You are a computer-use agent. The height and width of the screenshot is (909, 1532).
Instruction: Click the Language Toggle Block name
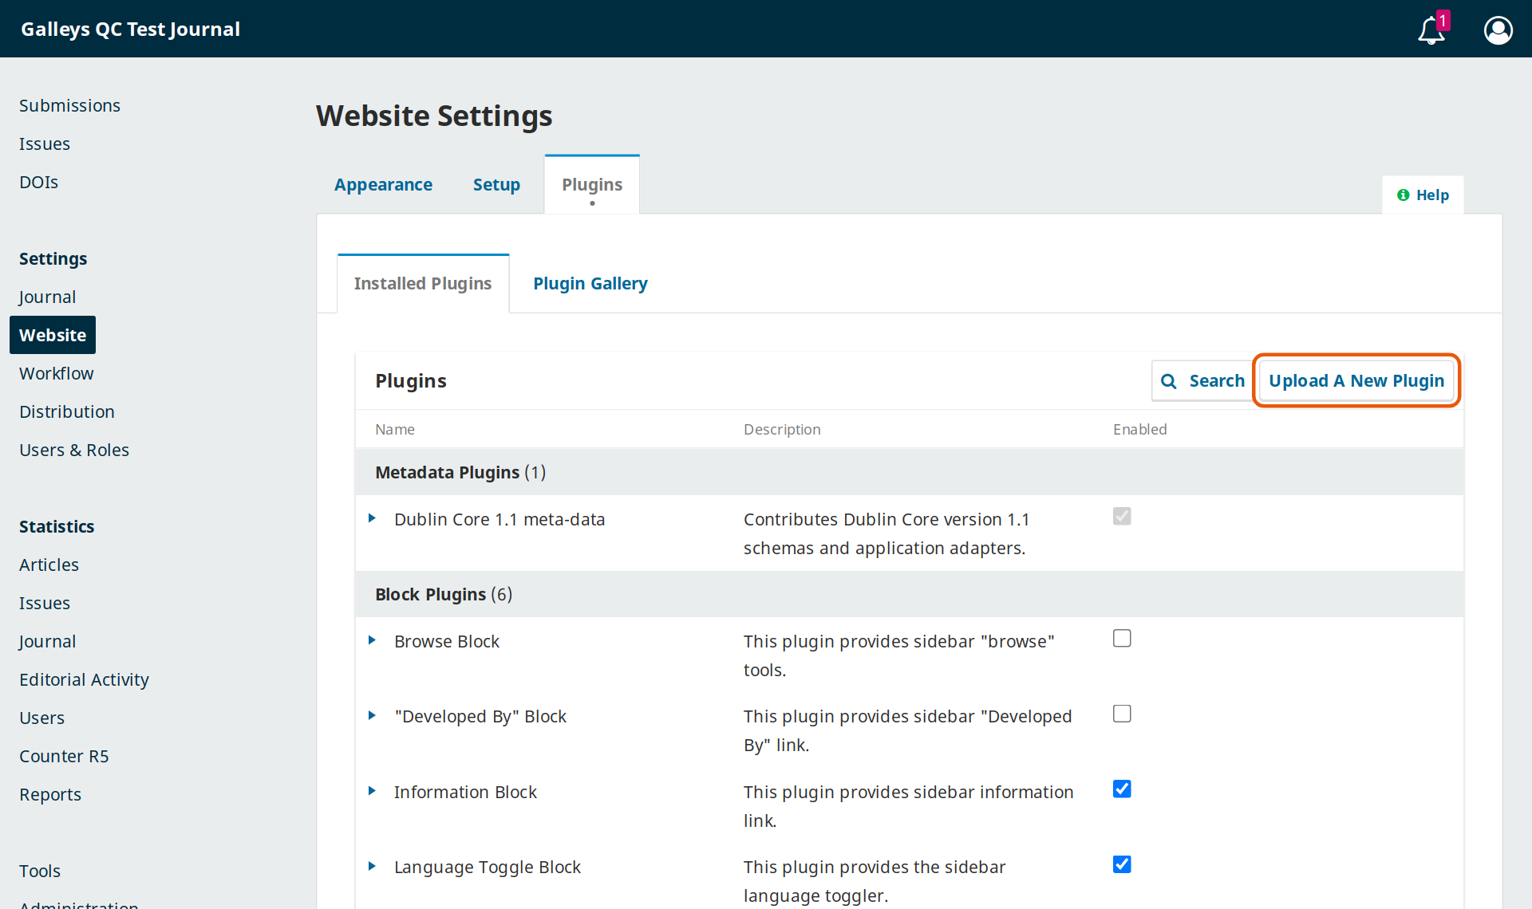click(488, 867)
